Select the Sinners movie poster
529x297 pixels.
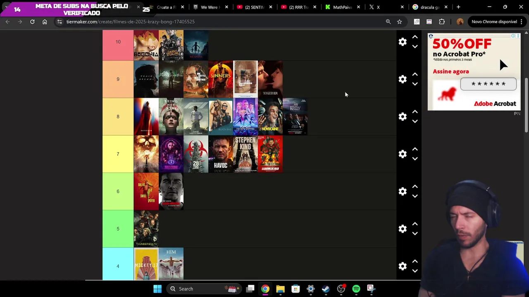[x=221, y=79]
